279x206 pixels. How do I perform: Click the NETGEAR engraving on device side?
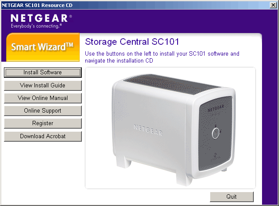148,130
